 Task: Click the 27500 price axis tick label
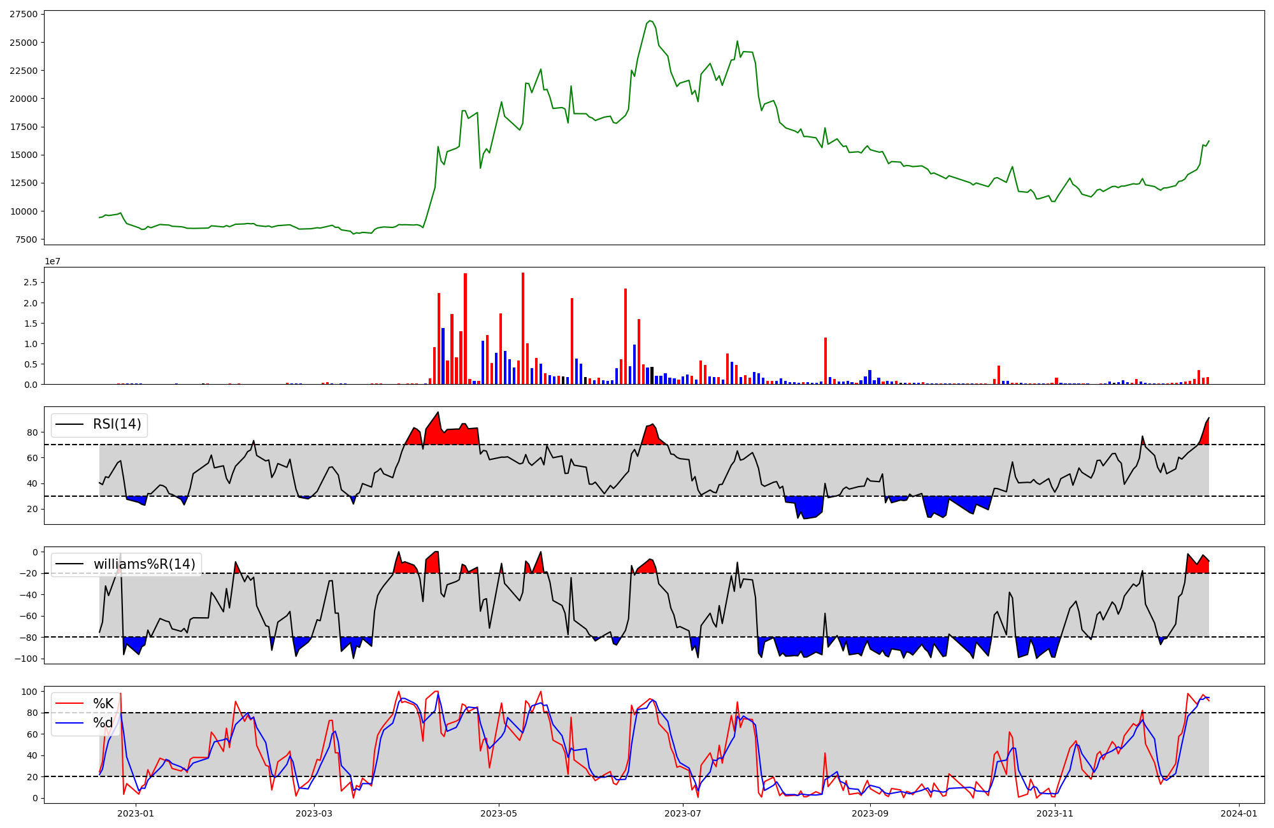24,14
